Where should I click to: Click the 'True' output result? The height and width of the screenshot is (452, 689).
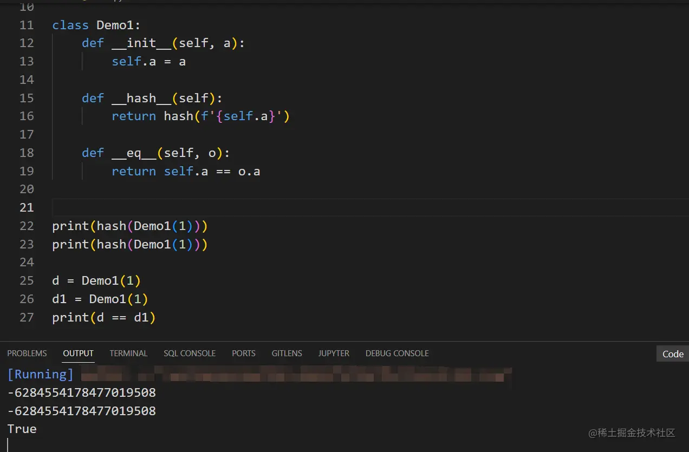click(x=22, y=429)
